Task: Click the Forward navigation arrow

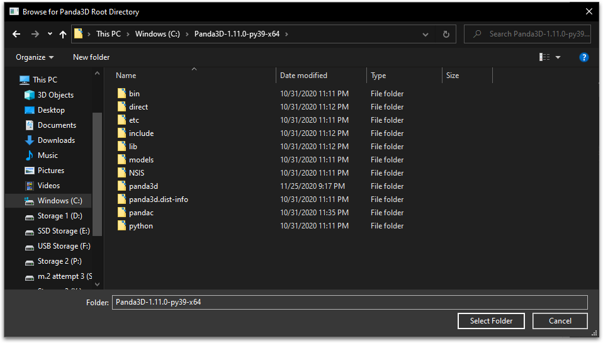Action: 35,34
